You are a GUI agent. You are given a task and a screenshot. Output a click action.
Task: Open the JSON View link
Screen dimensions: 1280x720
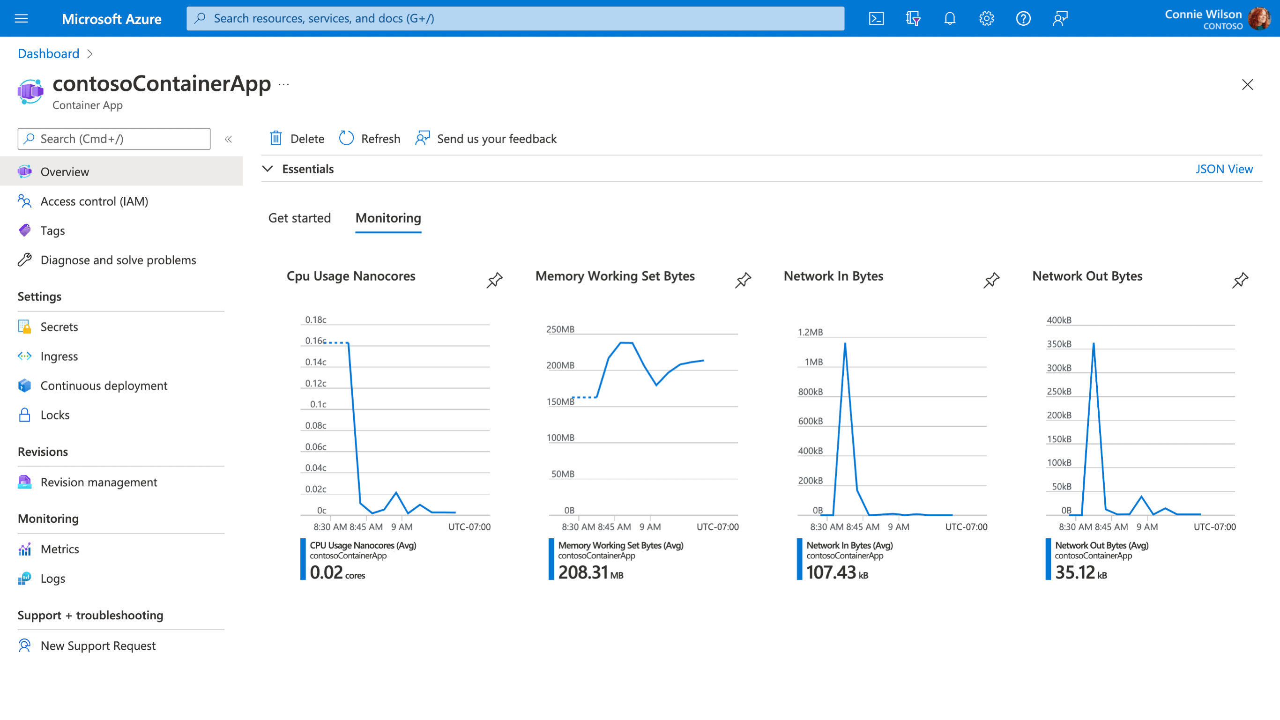tap(1223, 169)
